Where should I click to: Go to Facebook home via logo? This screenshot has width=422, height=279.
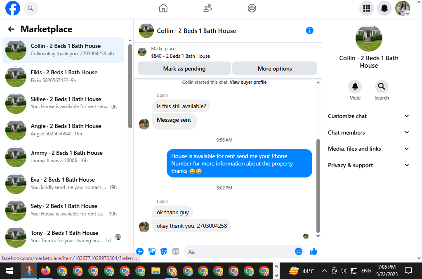13,8
